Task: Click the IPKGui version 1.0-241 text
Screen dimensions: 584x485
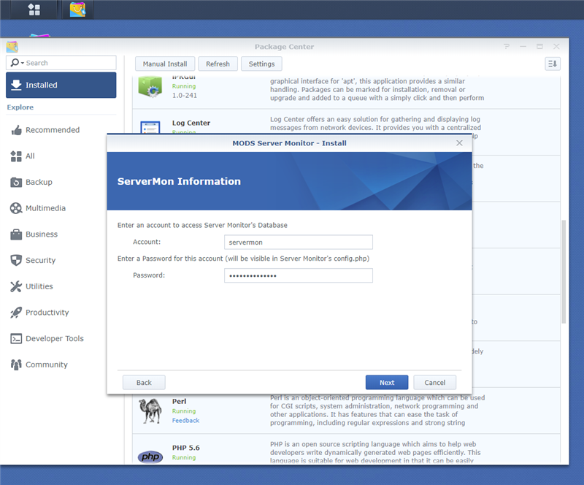Action: click(185, 96)
